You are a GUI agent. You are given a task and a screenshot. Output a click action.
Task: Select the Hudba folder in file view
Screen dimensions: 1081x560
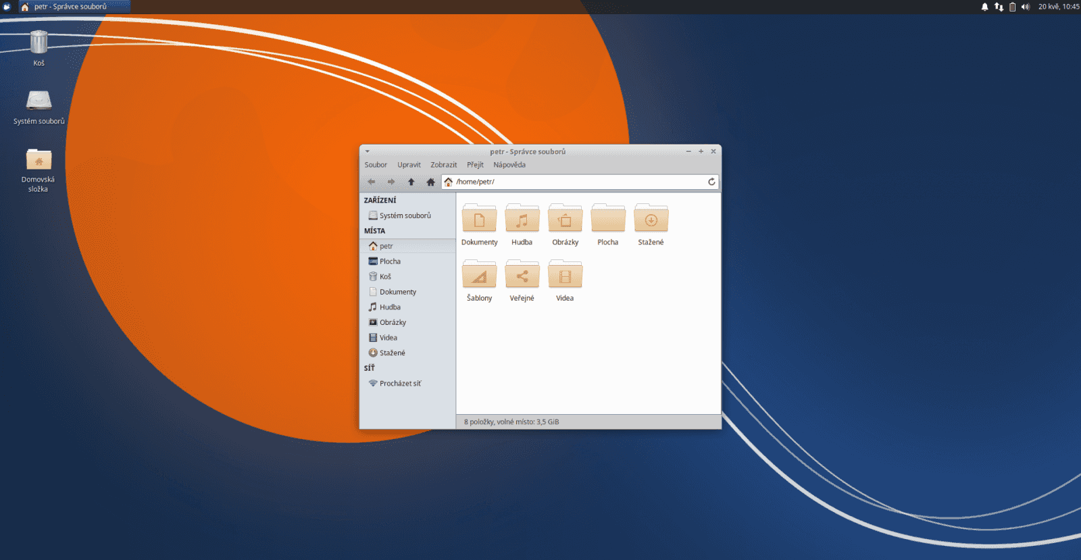tap(522, 220)
